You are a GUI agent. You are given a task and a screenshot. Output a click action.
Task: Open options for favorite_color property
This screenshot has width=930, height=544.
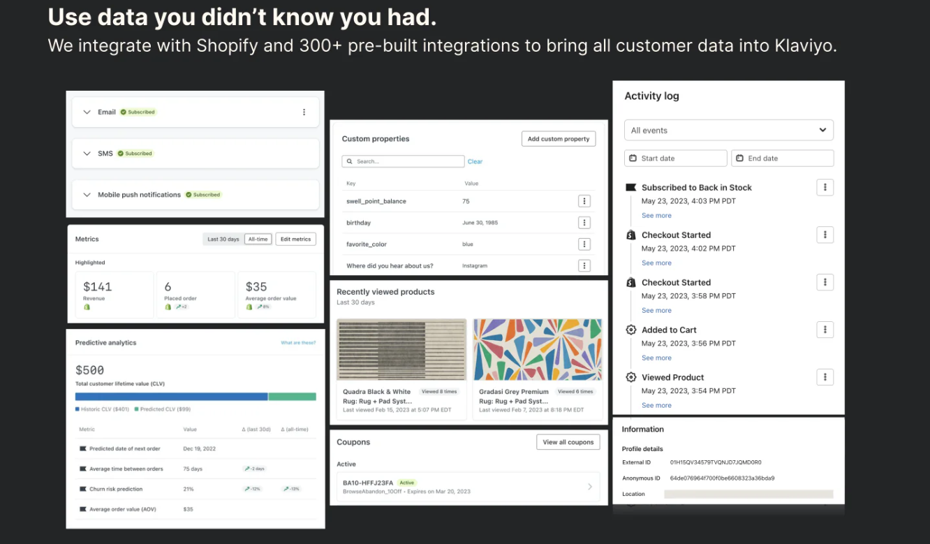click(584, 244)
